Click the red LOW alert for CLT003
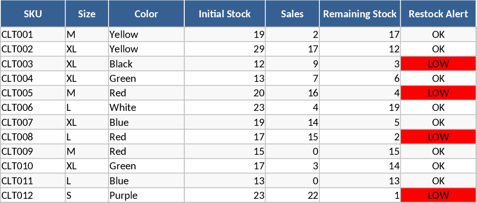This screenshot has width=477, height=203. (438, 64)
